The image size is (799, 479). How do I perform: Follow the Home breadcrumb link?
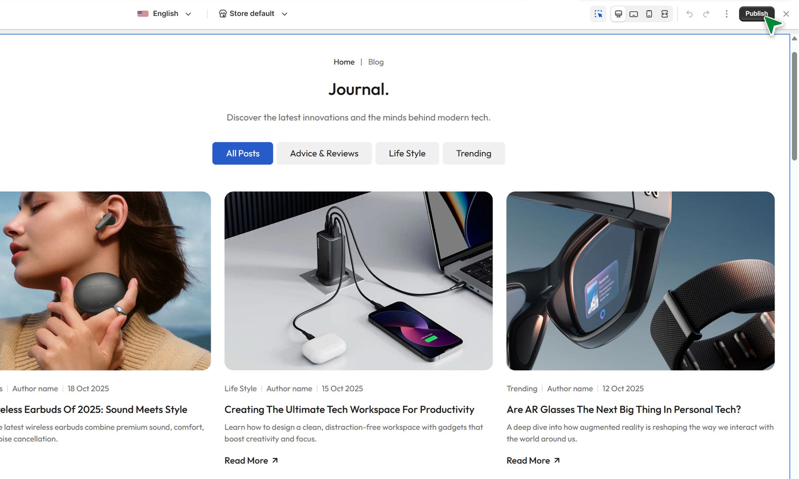pyautogui.click(x=344, y=62)
